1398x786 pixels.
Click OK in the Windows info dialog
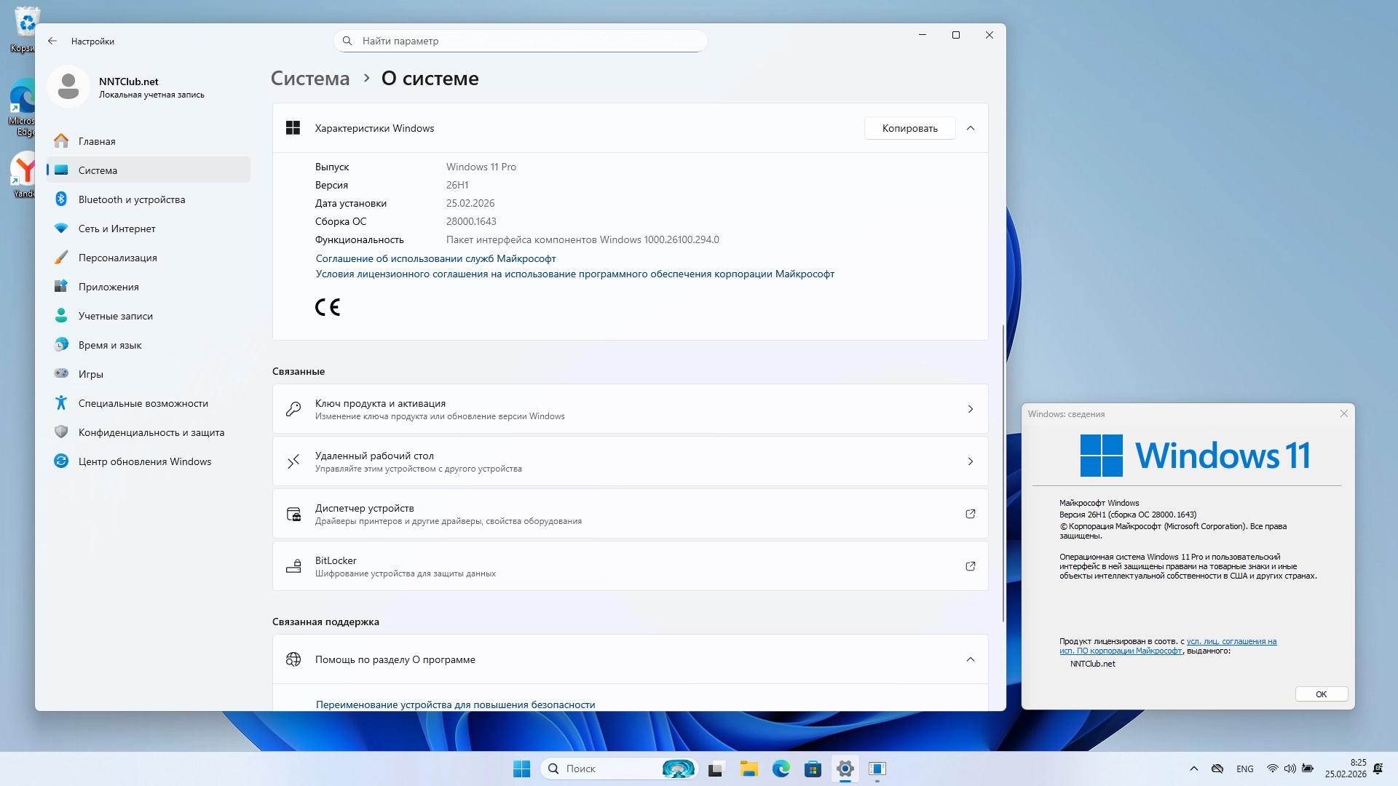[1321, 694]
